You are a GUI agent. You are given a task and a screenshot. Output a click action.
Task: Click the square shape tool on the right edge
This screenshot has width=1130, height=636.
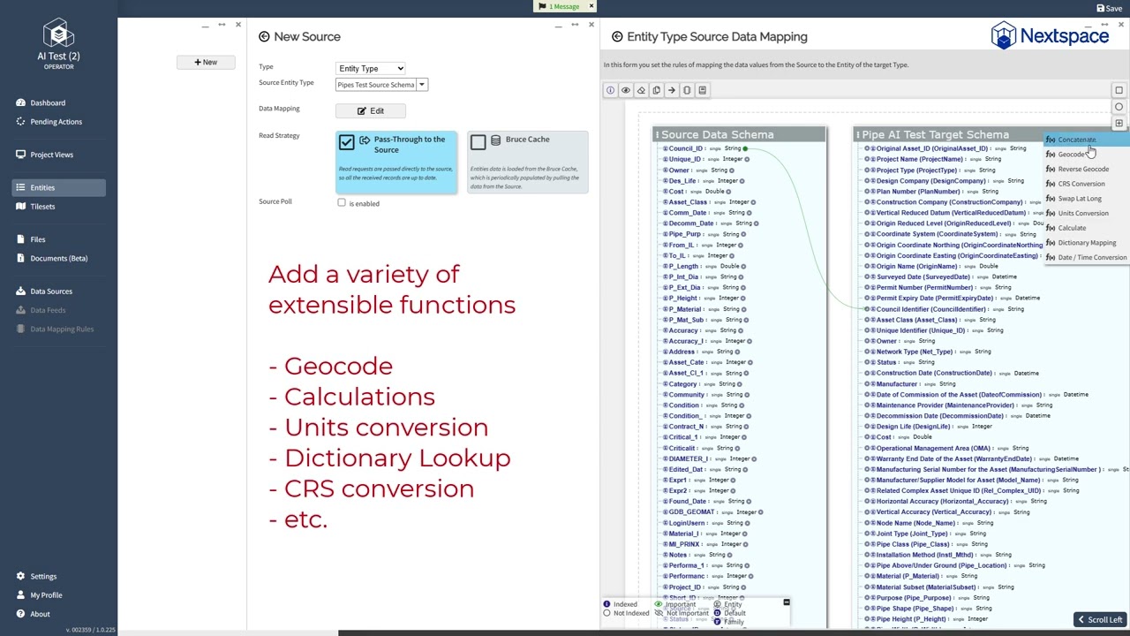1119,90
